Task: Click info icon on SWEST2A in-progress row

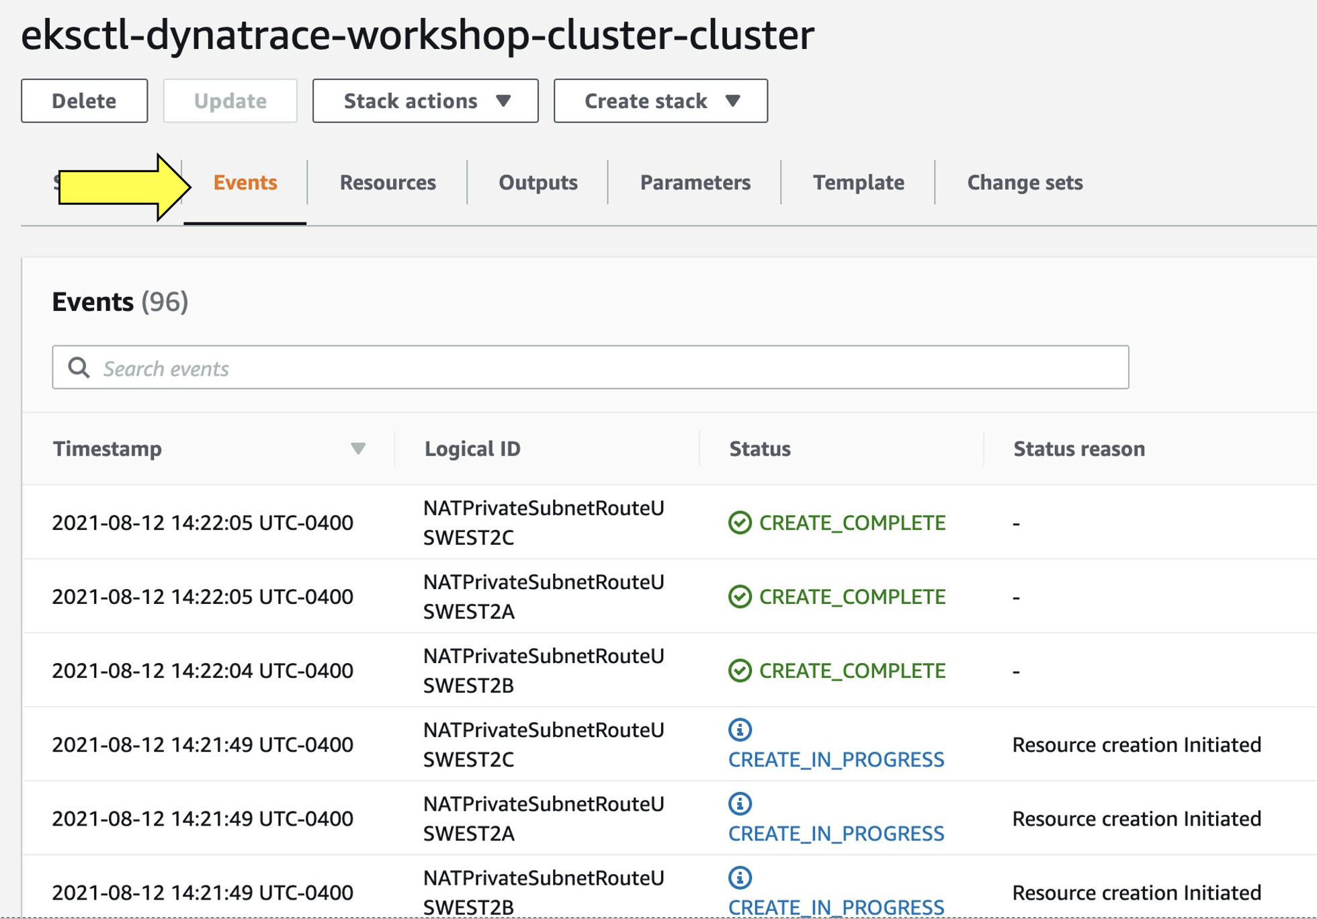Action: (740, 803)
